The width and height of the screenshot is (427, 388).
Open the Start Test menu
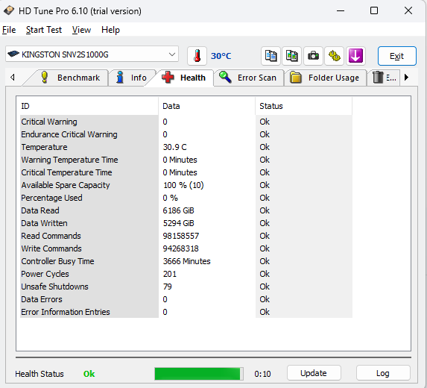(x=44, y=30)
